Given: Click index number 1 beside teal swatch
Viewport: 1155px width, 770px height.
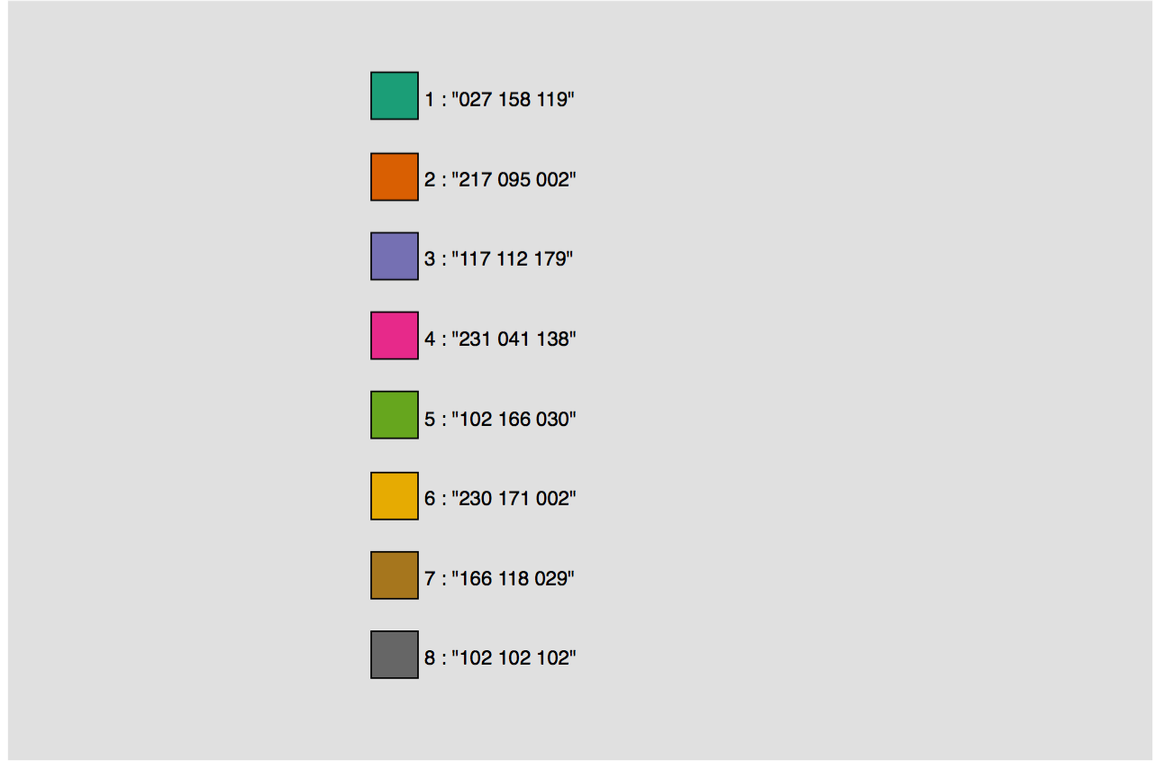Looking at the screenshot, I should point(430,100).
